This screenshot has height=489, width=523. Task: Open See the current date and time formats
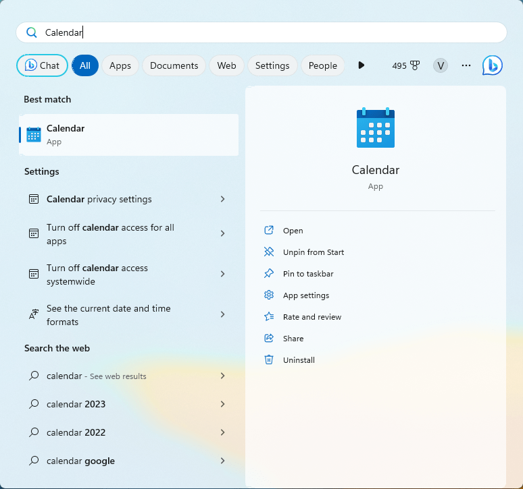point(129,314)
